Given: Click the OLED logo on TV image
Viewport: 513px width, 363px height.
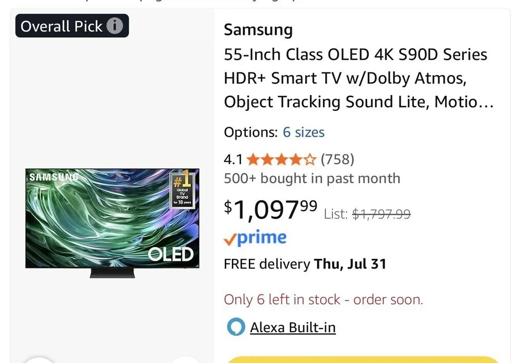Looking at the screenshot, I should coord(170,254).
